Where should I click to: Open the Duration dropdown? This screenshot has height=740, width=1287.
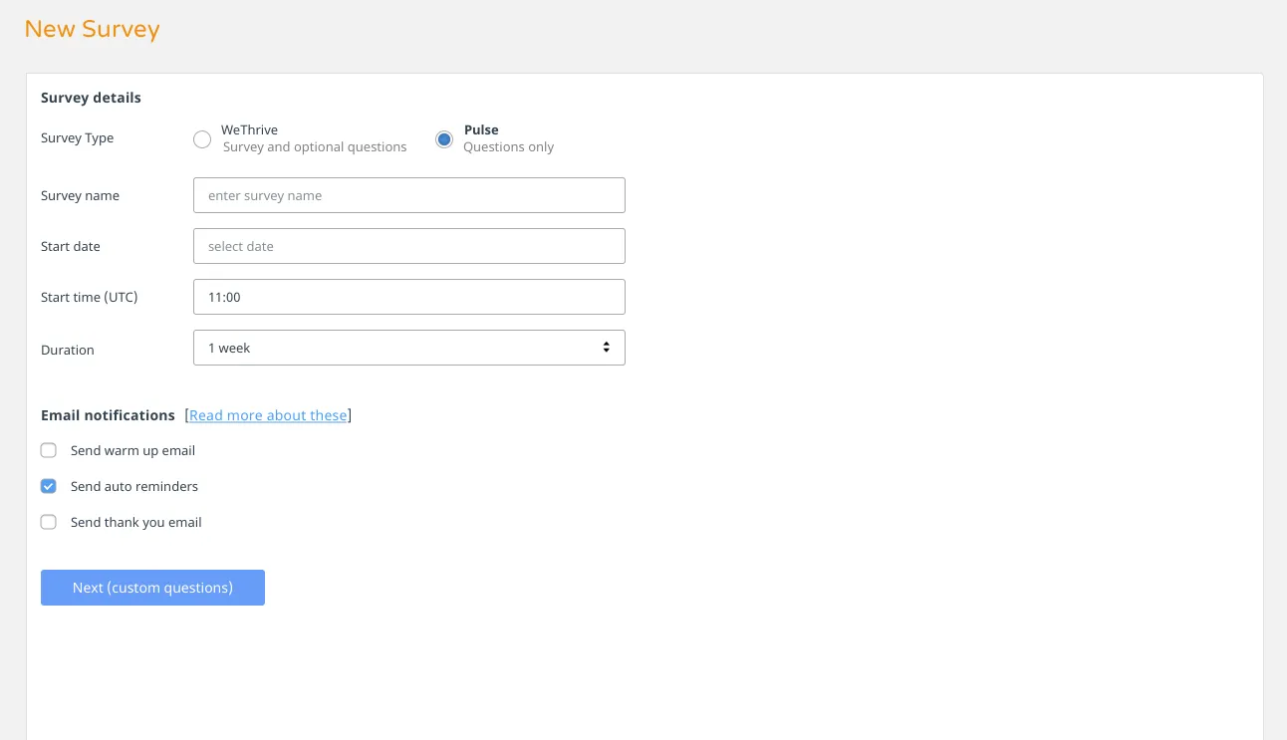coord(409,348)
